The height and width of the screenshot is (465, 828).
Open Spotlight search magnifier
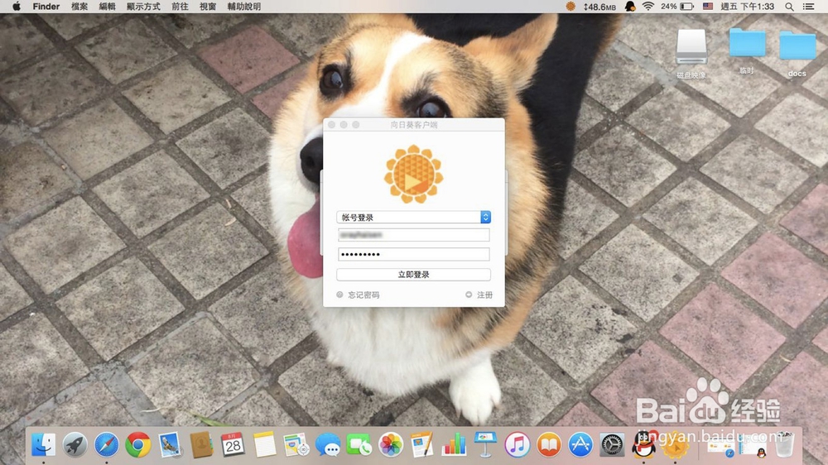pyautogui.click(x=789, y=7)
